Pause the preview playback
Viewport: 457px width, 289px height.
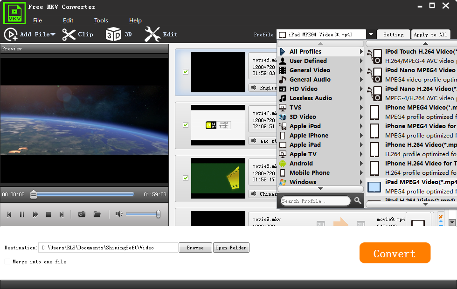(22, 214)
